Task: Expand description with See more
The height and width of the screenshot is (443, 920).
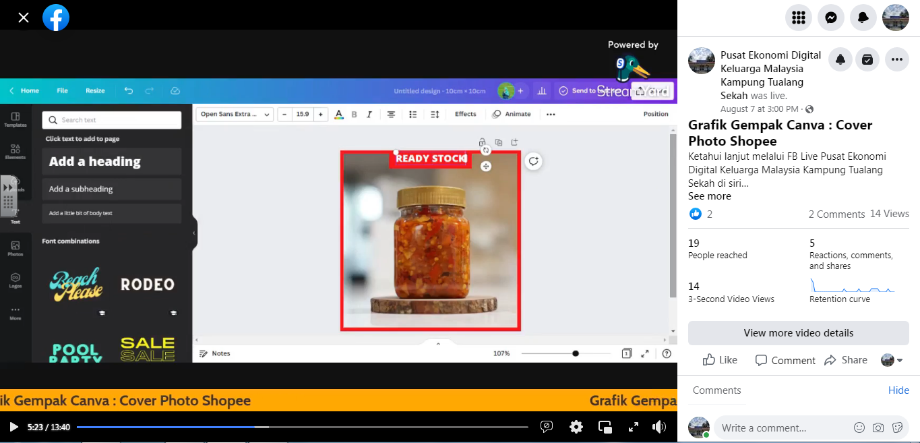Action: coord(710,196)
